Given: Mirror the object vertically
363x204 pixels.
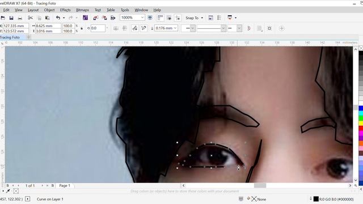Looking at the screenshot, I should (125, 28).
